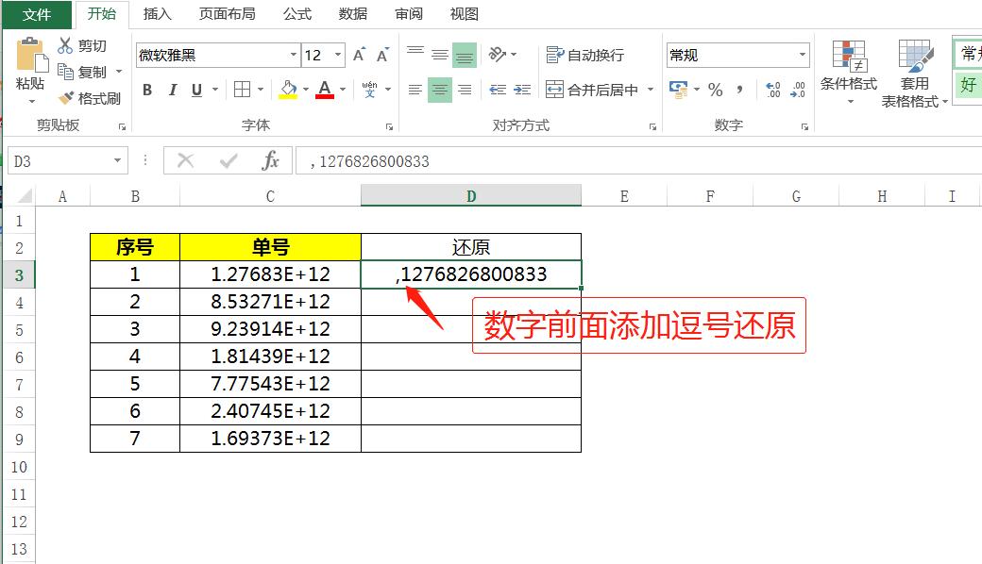Click decrease decimal icon
The width and height of the screenshot is (982, 564).
[798, 90]
